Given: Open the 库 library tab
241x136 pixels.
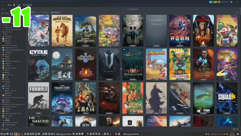Looking at the screenshot, I should (x=14, y=5).
